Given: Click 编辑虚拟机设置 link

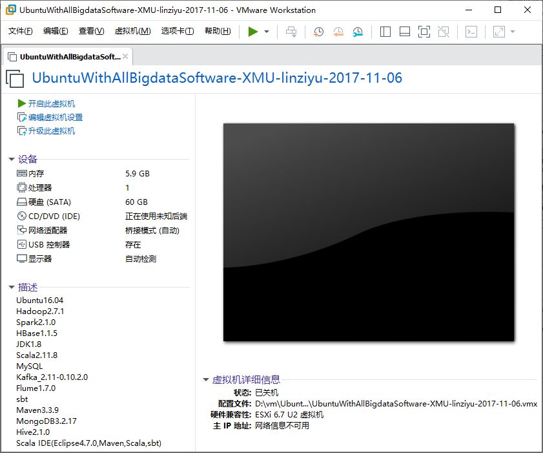Looking at the screenshot, I should pos(55,117).
